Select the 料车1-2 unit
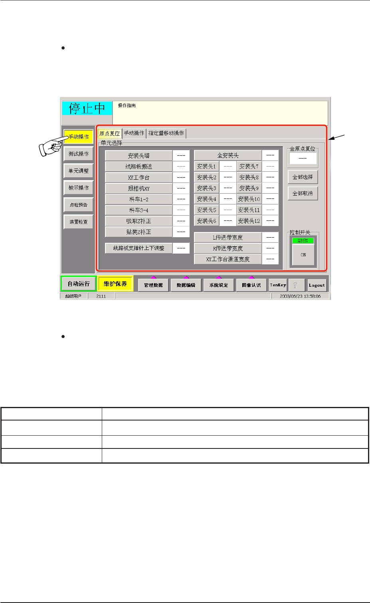The image size is (370, 603). coord(139,199)
